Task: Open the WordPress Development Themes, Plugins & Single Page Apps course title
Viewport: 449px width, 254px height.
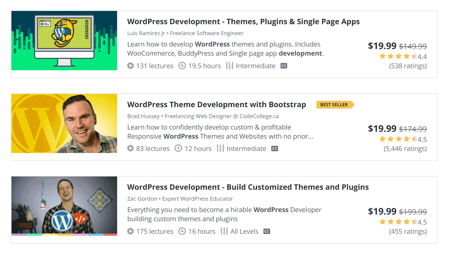Action: (x=243, y=21)
